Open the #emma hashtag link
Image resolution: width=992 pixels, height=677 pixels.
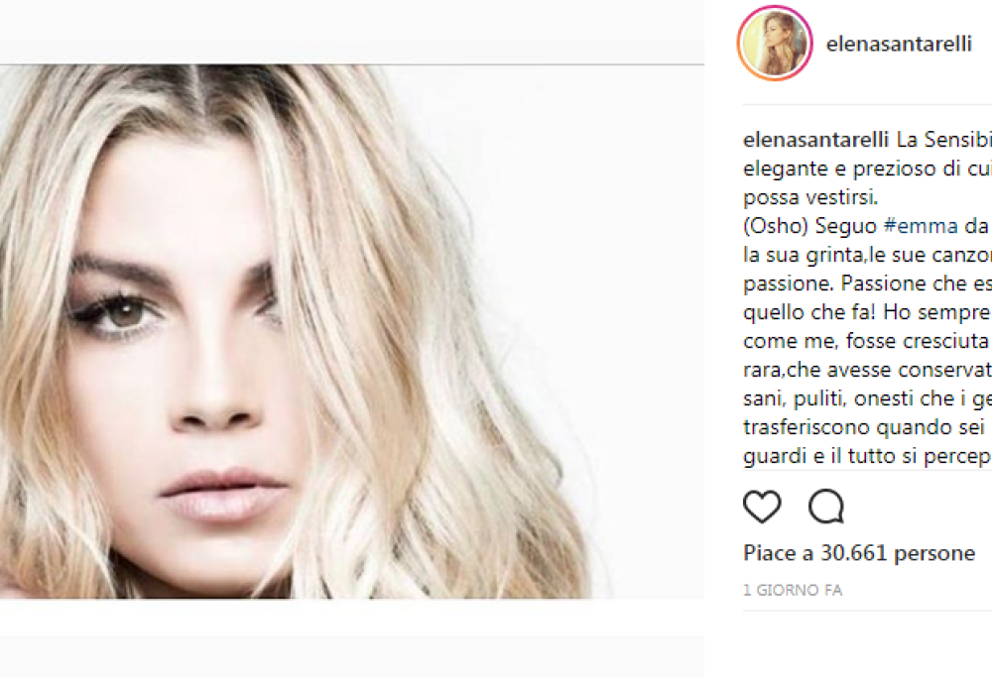click(x=921, y=226)
